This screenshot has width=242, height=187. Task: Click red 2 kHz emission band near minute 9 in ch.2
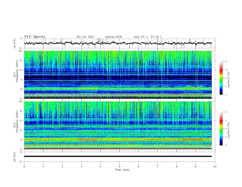tap(192, 139)
